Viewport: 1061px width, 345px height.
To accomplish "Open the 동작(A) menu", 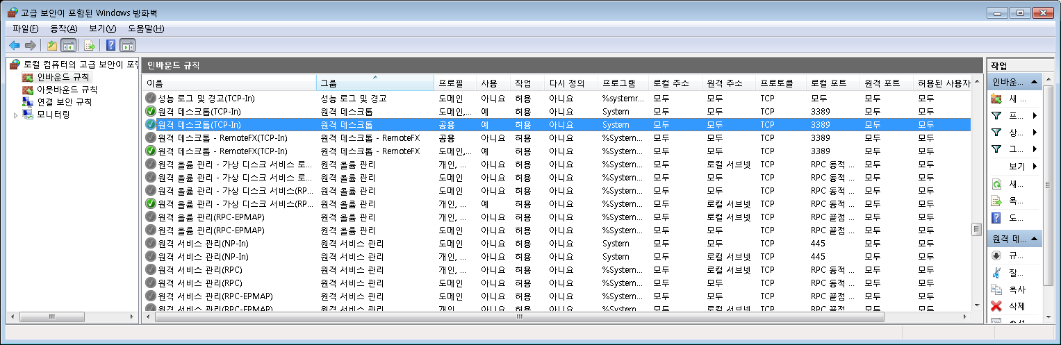I will point(63,28).
